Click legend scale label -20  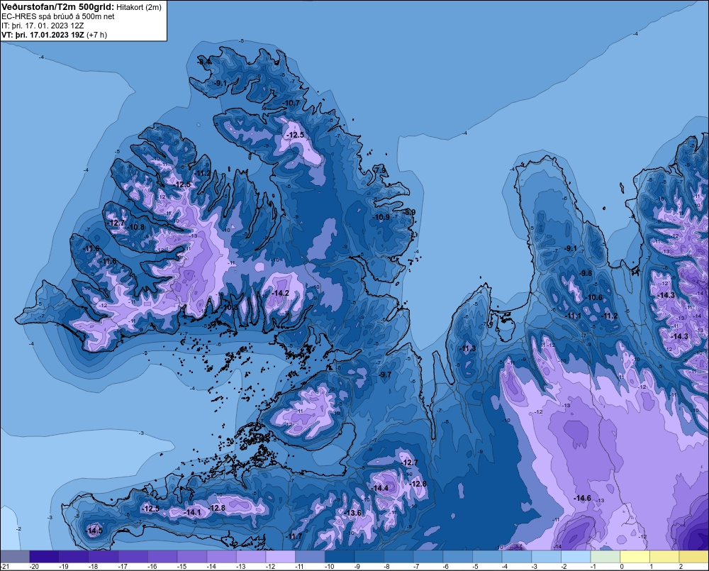click(33, 567)
